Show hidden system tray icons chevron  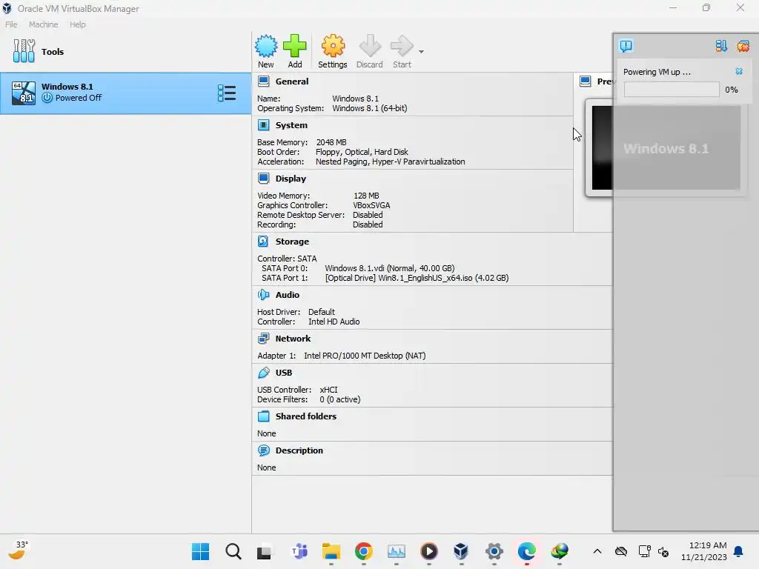point(597,551)
